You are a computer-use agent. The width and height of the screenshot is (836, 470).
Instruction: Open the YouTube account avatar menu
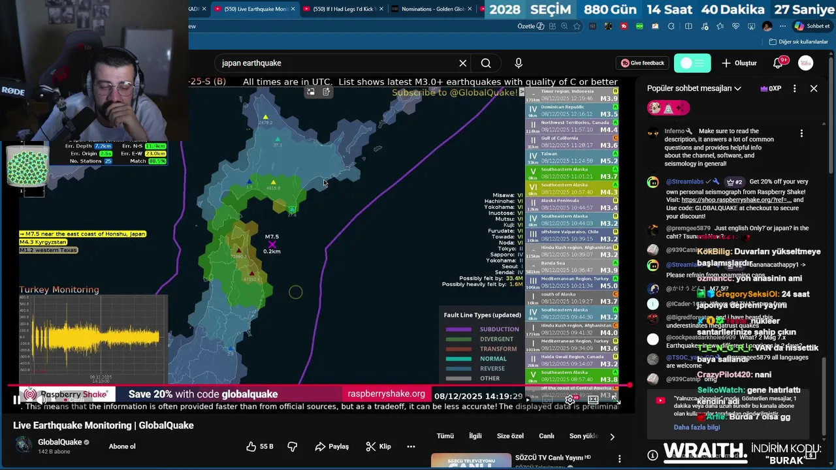click(x=806, y=63)
